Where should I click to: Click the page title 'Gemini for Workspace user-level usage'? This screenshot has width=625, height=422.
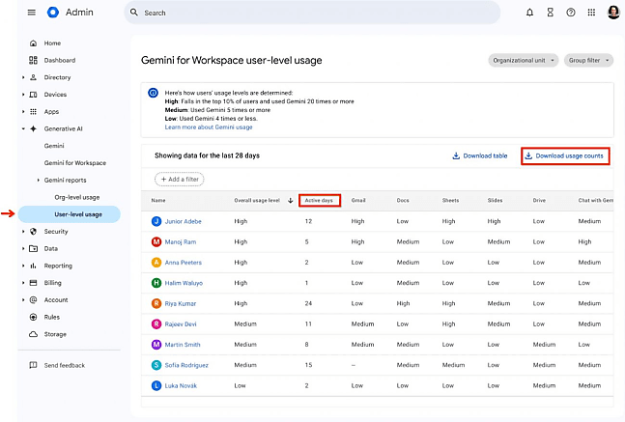tap(232, 60)
